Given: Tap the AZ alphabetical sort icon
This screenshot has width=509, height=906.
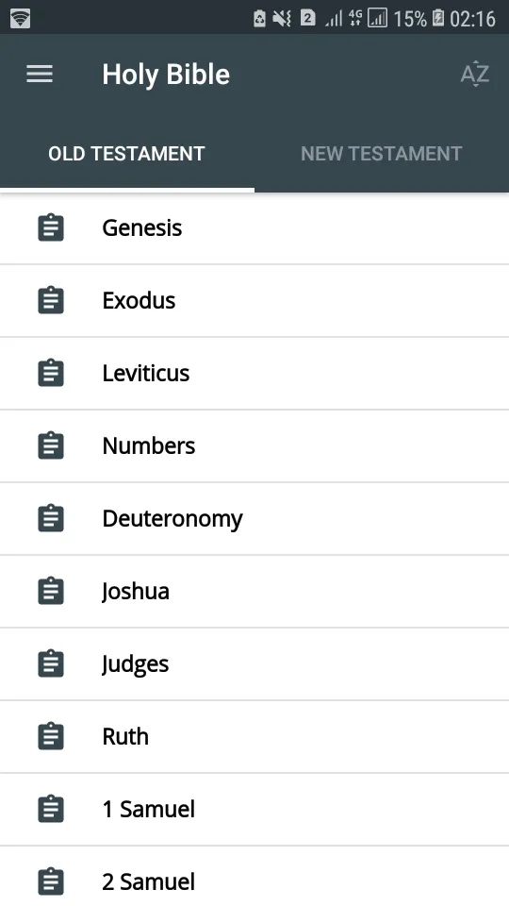Looking at the screenshot, I should click(475, 74).
